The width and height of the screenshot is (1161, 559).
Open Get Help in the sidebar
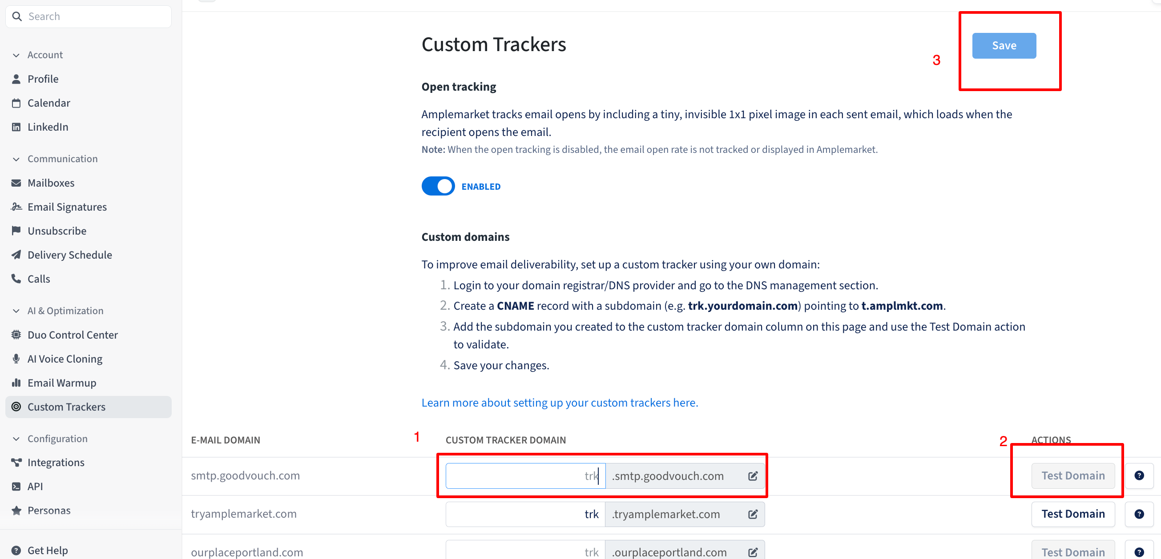tap(47, 550)
